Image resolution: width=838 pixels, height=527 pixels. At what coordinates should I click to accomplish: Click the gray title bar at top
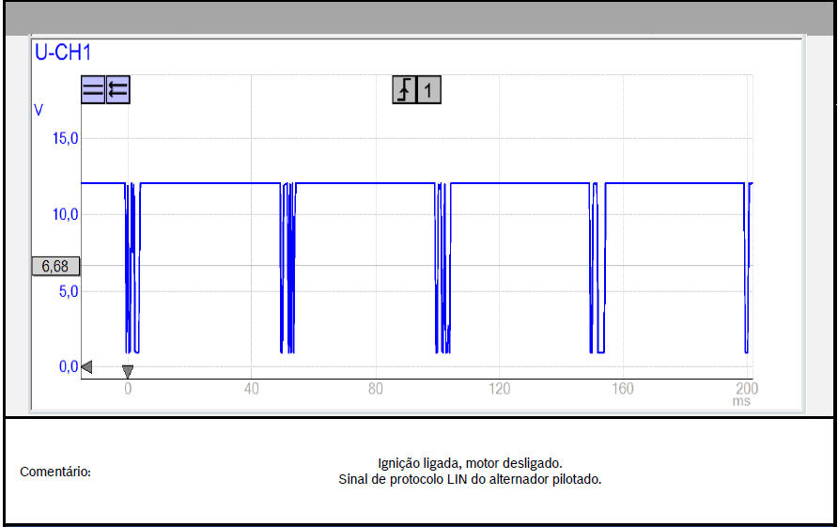(x=419, y=18)
